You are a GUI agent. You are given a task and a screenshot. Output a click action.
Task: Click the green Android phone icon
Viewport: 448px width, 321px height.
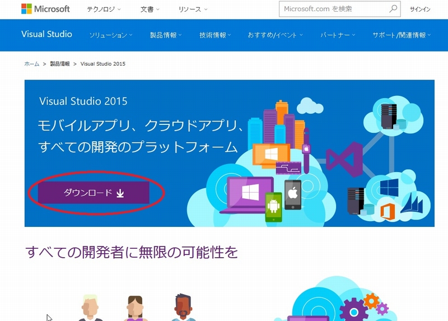coord(273,207)
